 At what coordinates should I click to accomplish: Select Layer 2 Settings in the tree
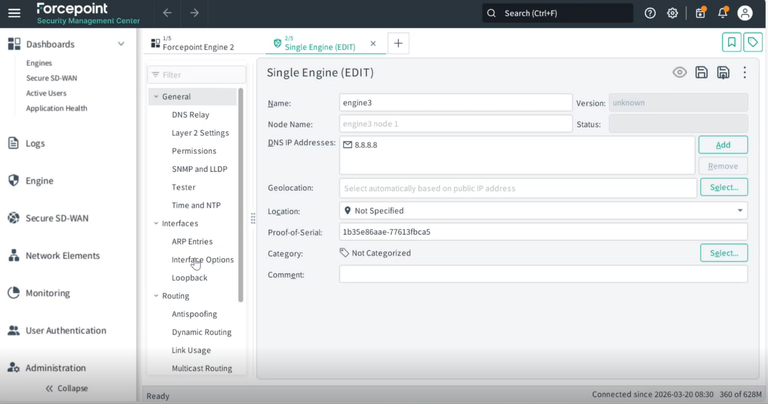[x=200, y=133]
